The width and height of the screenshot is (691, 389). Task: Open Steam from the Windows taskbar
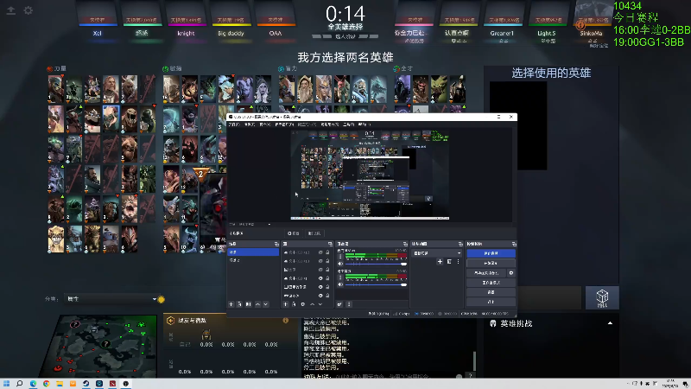click(86, 384)
